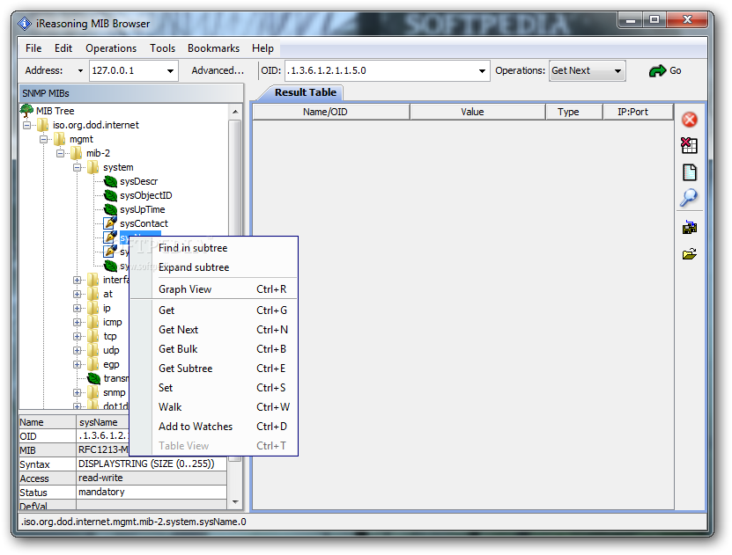This screenshot has width=732, height=555.
Task: Click the Advanced... button
Action: tap(218, 71)
